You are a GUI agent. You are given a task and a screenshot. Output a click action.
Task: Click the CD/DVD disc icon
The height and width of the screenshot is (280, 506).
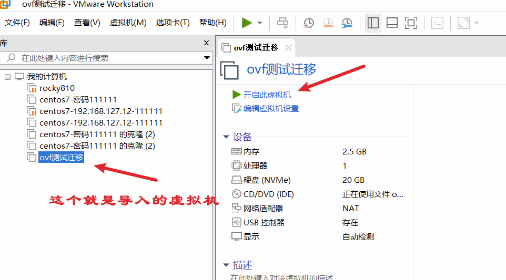[x=236, y=194]
